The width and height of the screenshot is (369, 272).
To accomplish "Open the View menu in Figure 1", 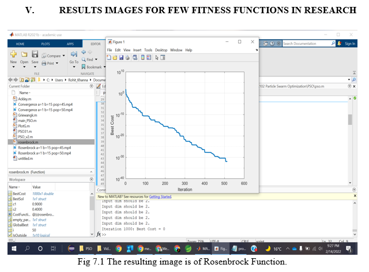I will pos(127,50).
